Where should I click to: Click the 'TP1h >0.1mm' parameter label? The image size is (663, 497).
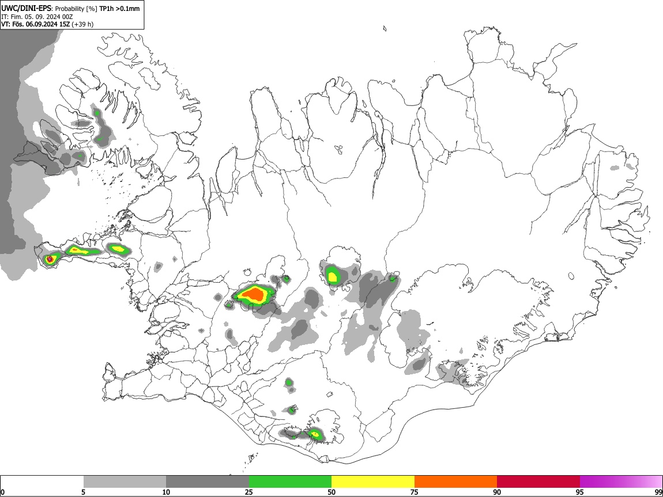point(119,9)
